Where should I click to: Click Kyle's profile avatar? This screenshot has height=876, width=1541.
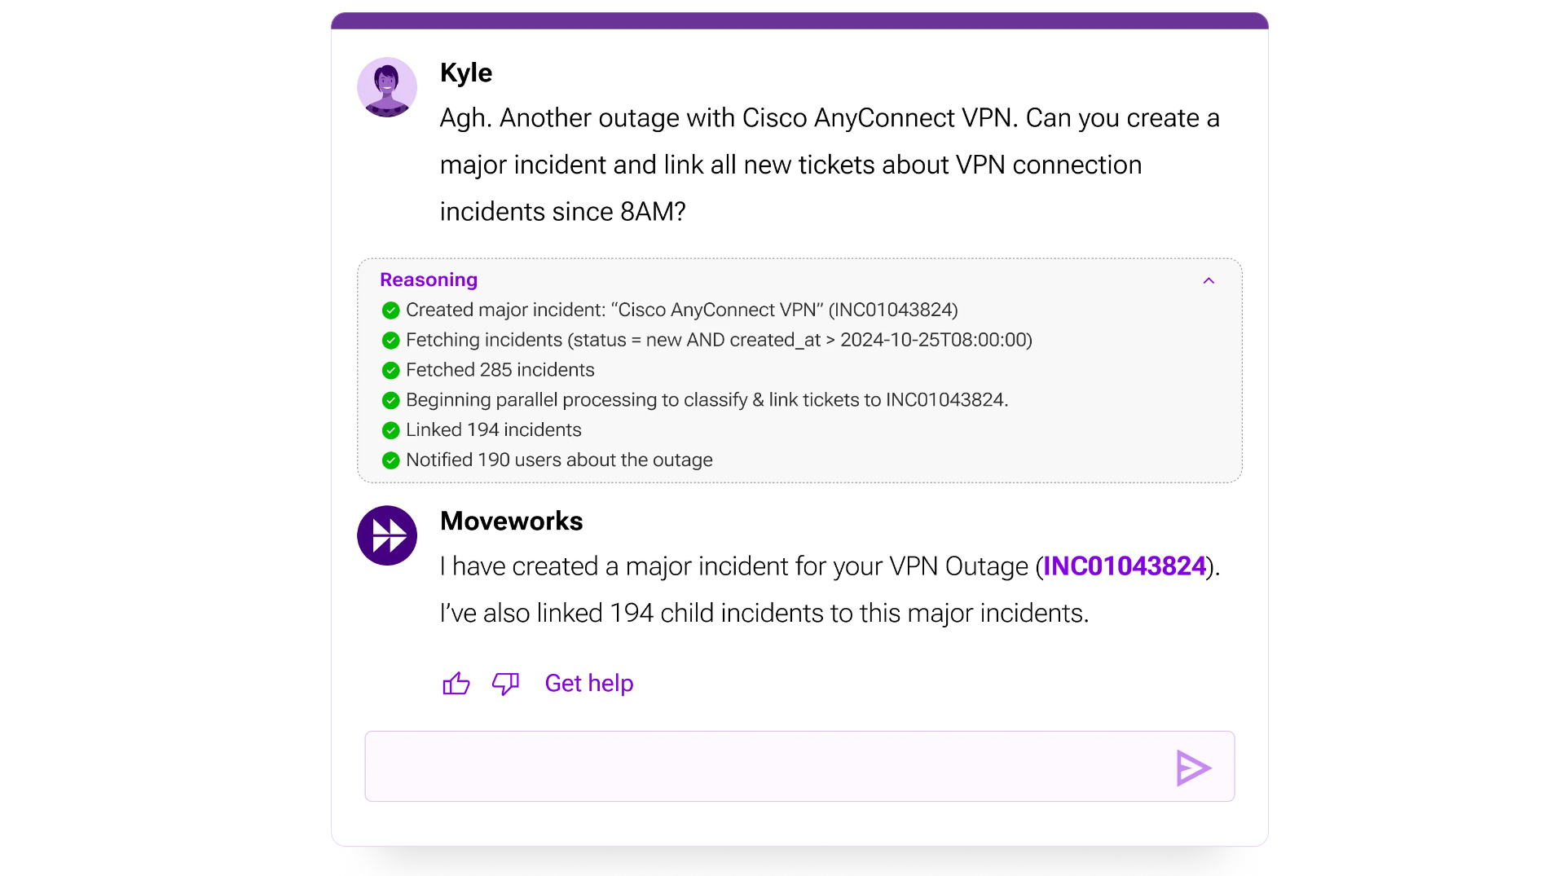387,87
